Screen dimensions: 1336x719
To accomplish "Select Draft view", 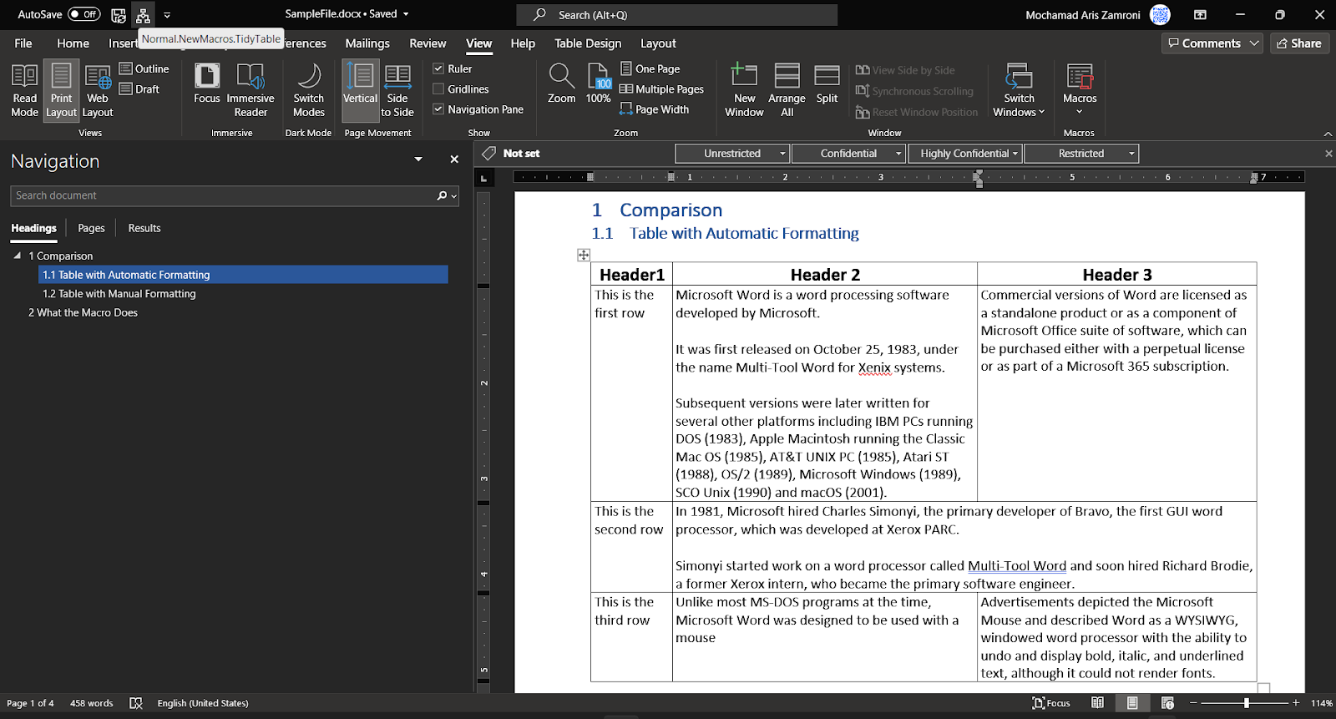I will pos(139,89).
